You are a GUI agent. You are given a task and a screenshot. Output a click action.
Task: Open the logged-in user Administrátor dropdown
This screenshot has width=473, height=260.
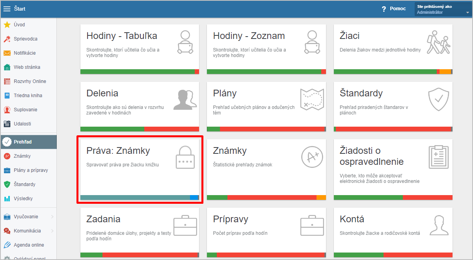point(443,9)
